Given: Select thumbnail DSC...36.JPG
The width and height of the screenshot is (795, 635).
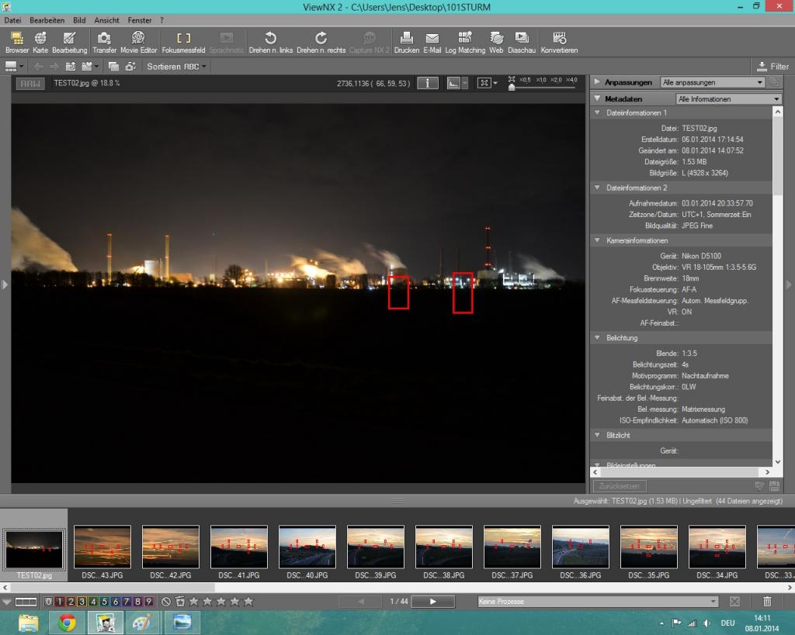Looking at the screenshot, I should 581,547.
